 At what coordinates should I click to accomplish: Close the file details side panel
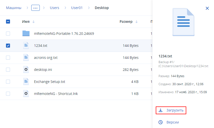point(207,8)
